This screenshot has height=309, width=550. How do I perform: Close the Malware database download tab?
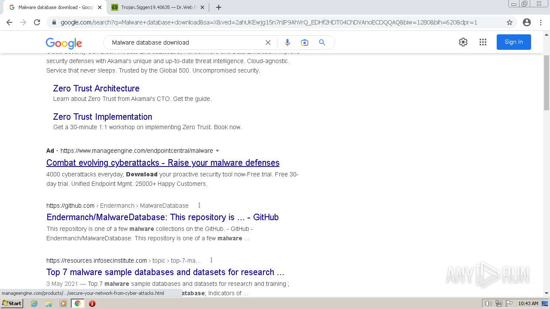100,7
